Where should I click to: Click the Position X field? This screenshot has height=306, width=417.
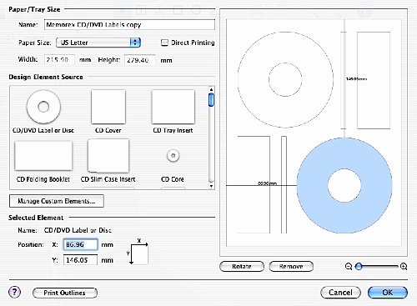[80, 244]
